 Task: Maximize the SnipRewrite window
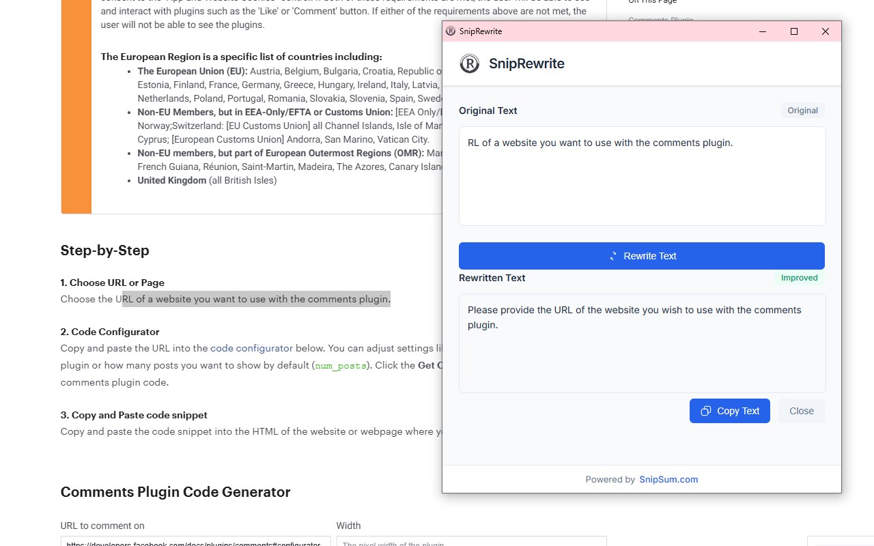(794, 31)
